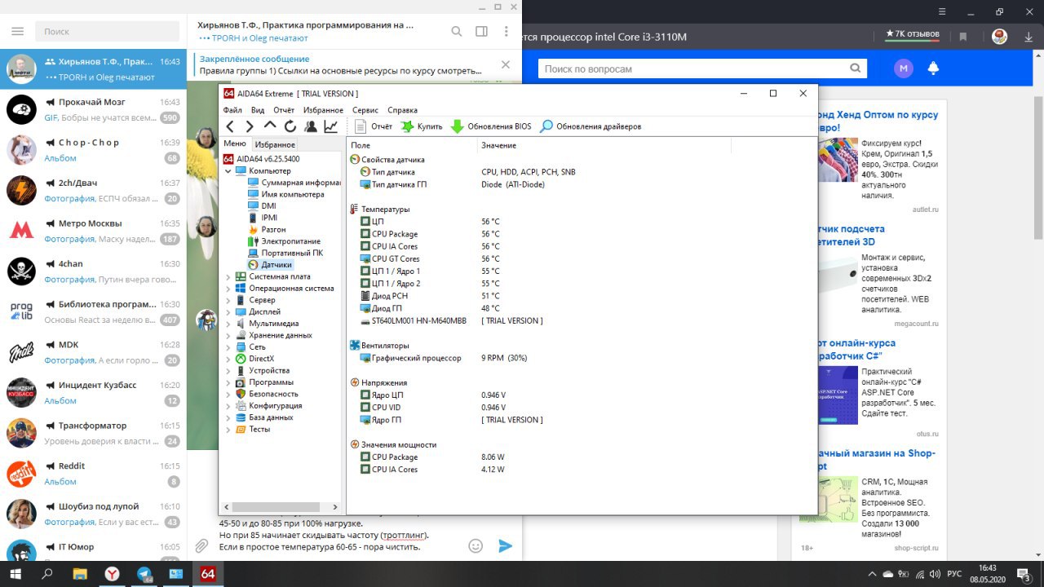Expand the Сеть tree node
This screenshot has height=587, width=1044.
[228, 346]
